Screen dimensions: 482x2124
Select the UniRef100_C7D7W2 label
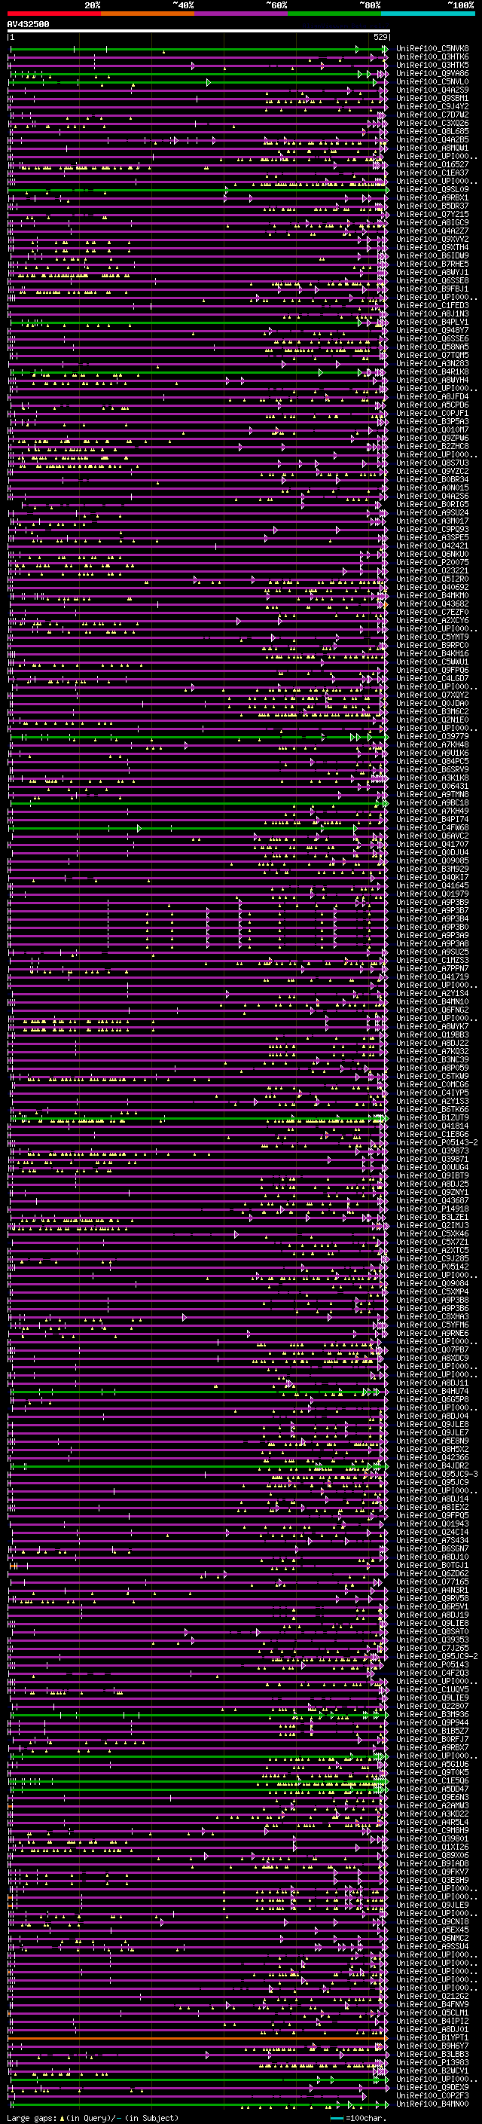point(432,115)
